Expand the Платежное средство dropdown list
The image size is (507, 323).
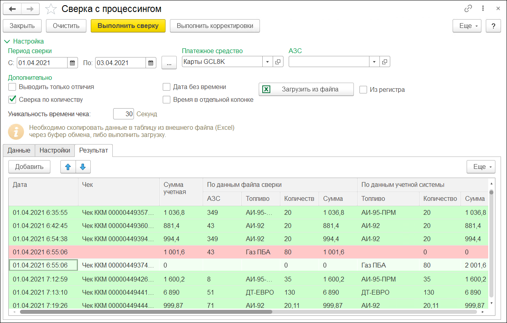click(x=267, y=62)
